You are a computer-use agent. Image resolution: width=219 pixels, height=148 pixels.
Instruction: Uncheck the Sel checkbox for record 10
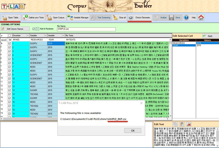point(9,79)
